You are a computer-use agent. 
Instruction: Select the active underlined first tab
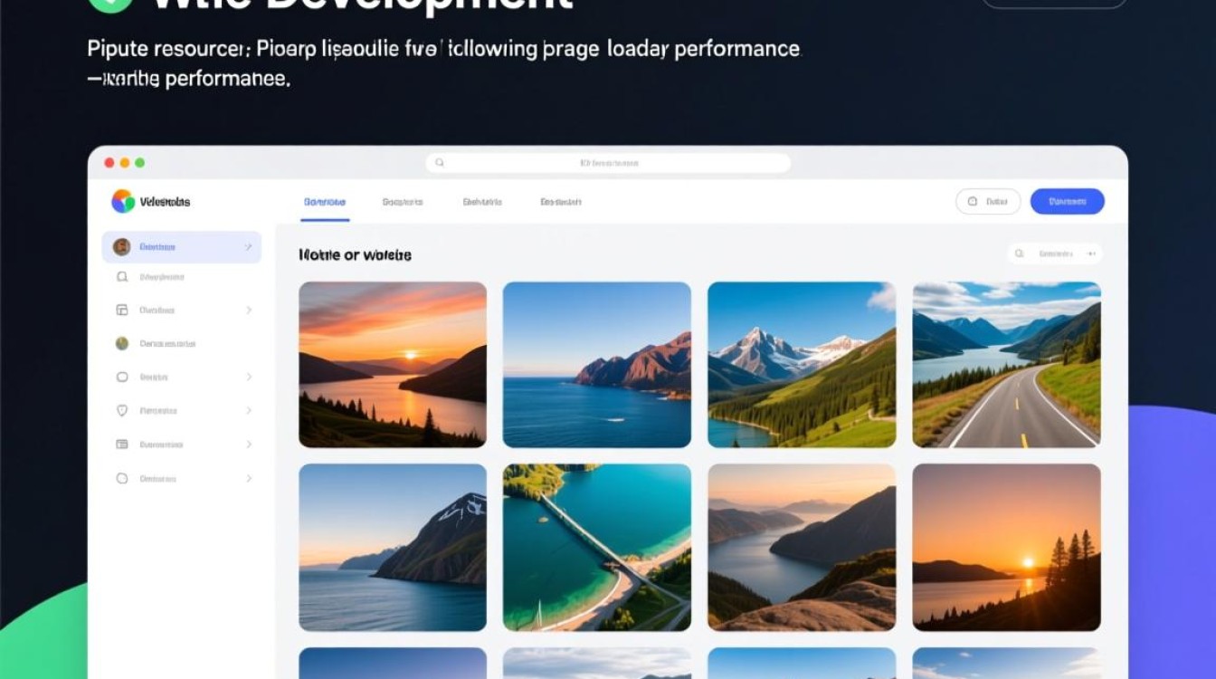pos(324,202)
